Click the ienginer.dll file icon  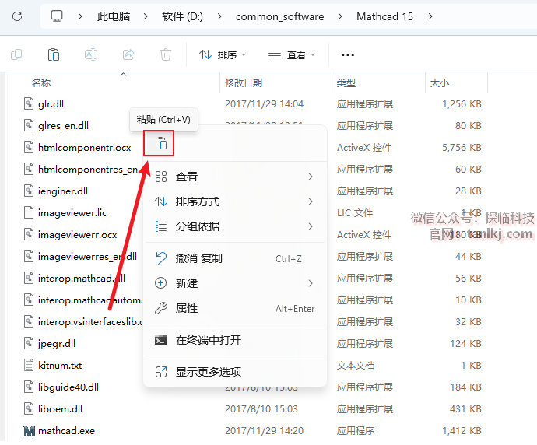[29, 191]
